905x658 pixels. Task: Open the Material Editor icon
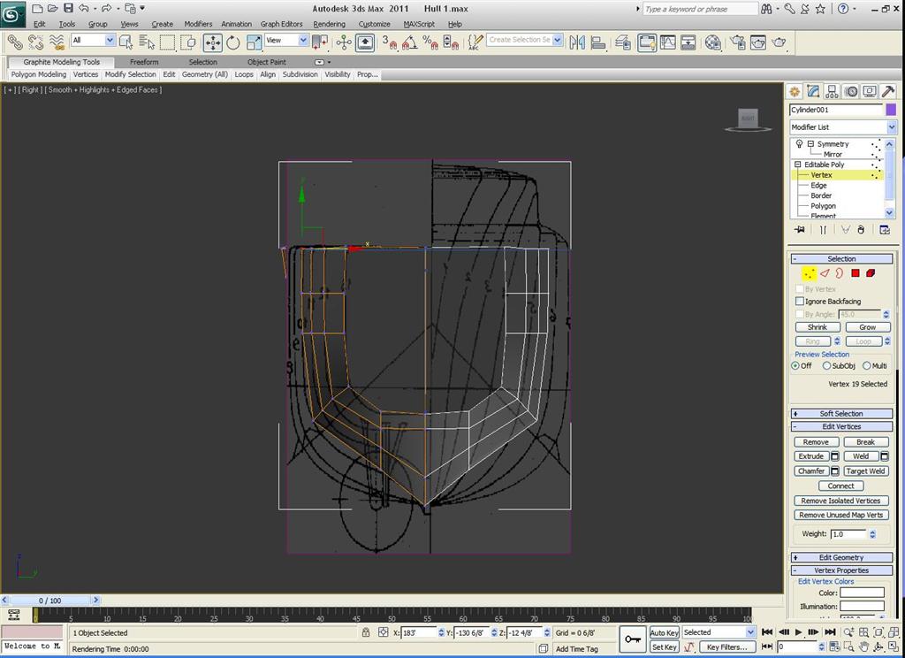click(x=713, y=42)
